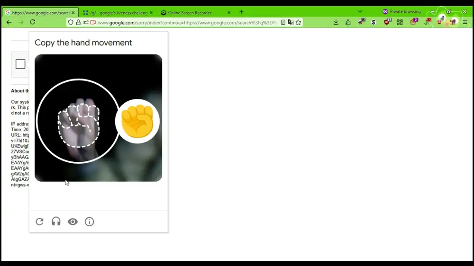Switch to /g/ google's liveness challenge tab

coord(118,13)
